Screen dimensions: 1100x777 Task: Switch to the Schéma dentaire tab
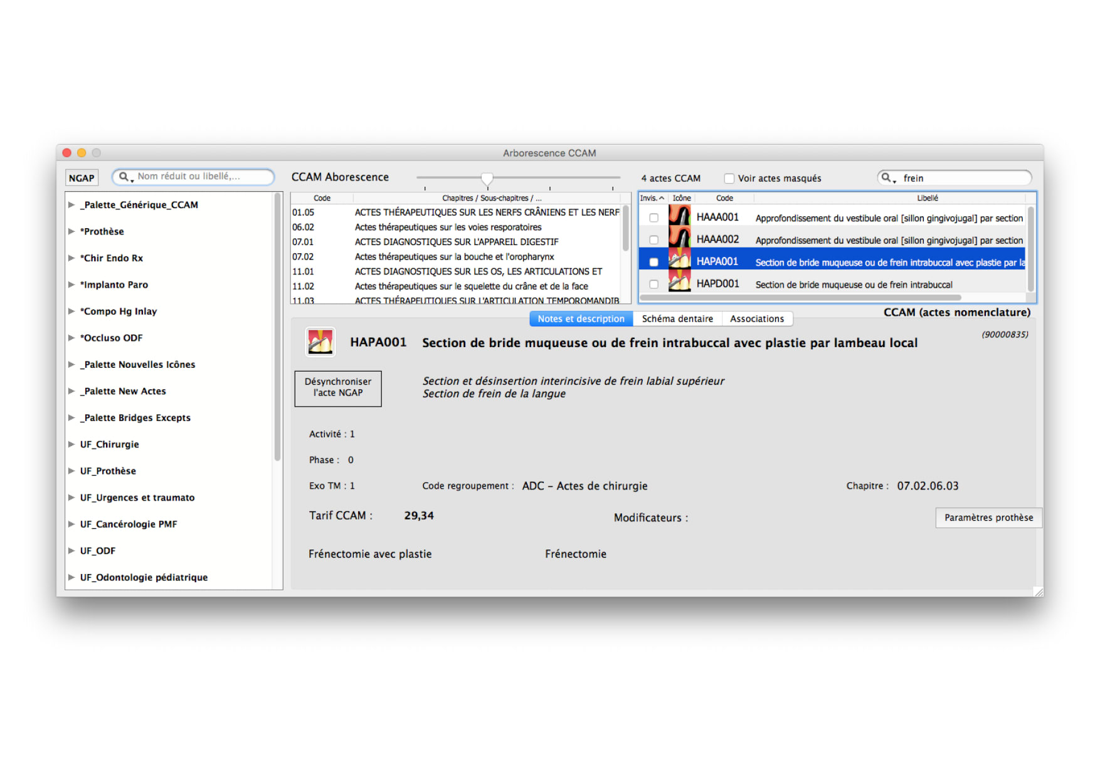point(677,318)
